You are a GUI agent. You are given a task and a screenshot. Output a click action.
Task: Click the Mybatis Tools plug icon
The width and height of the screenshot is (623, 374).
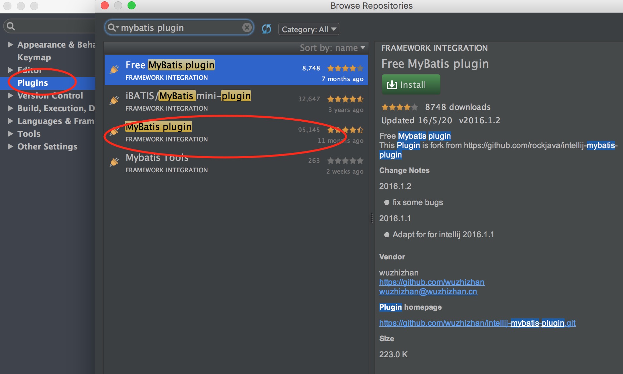point(114,162)
